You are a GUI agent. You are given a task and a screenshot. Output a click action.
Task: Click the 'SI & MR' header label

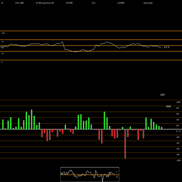pyautogui.click(x=19, y=3)
